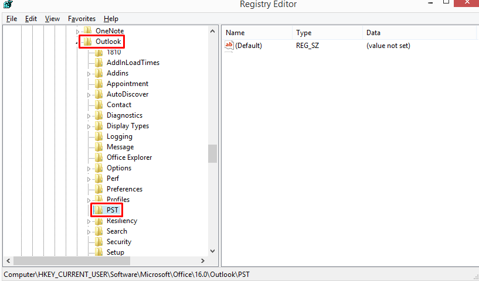Viewport: 479px width, 281px height.
Task: Click the Profiles folder icon
Action: pyautogui.click(x=99, y=199)
